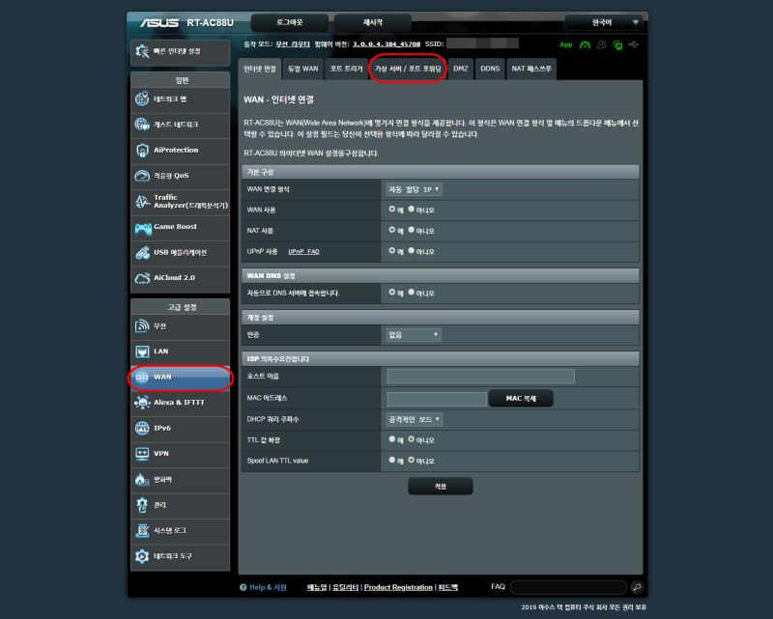
Task: Select WAN in the sidebar
Action: [180, 378]
